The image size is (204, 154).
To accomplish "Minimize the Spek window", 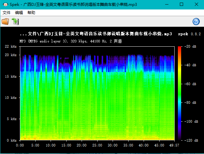I will tap(167, 5).
